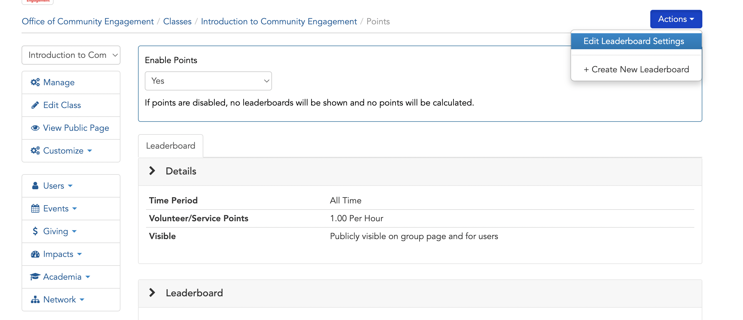The width and height of the screenshot is (743, 320).
Task: Click the points disabled help text
Action: 310,103
